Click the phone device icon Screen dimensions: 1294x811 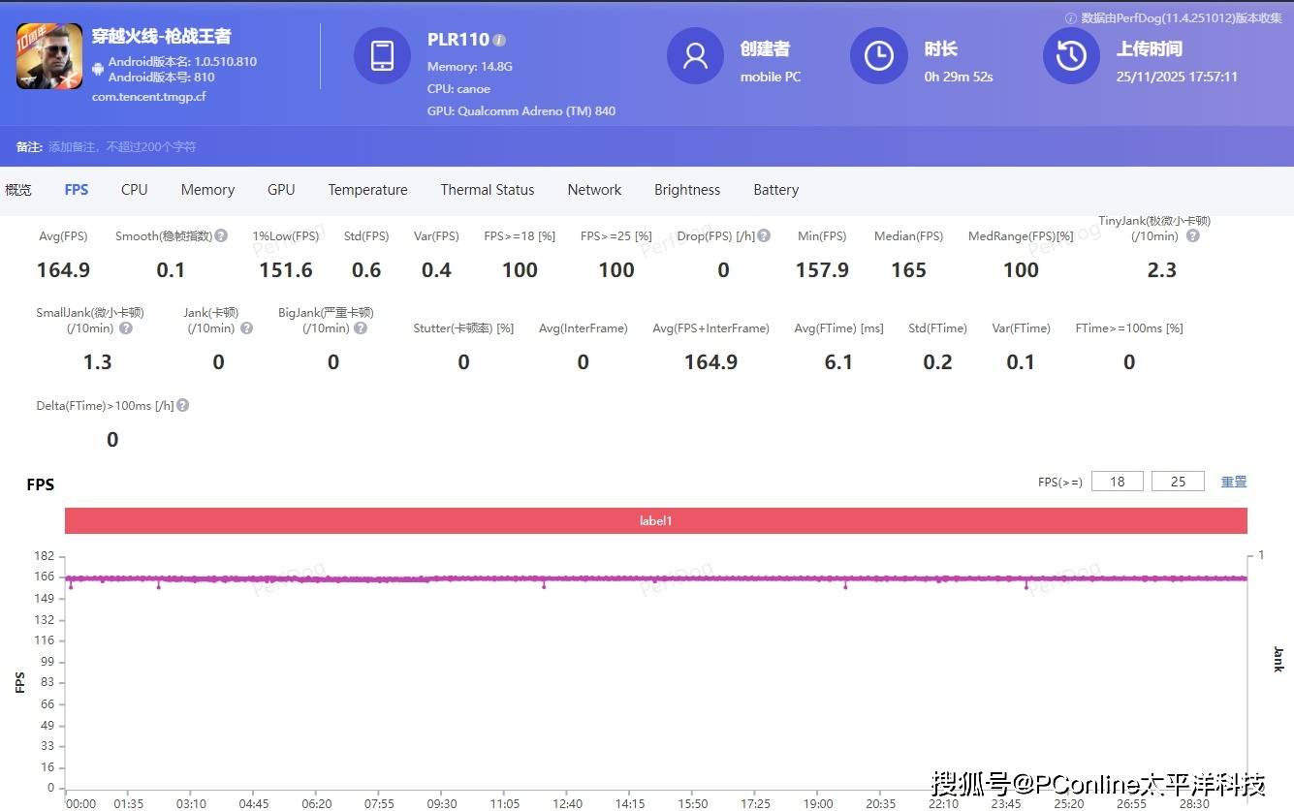click(x=382, y=56)
